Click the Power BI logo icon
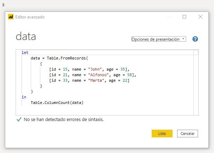The height and width of the screenshot is (153, 214). tap(11, 17)
